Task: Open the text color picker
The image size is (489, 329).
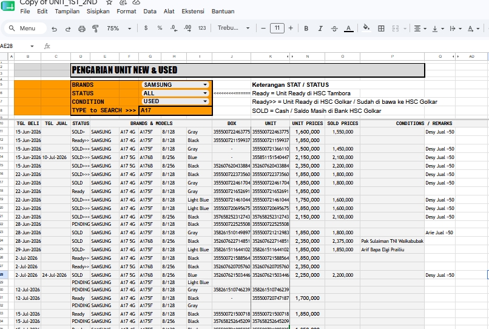Action: point(348,29)
